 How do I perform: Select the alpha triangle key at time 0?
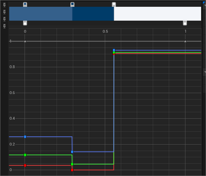pyautogui.click(x=25, y=41)
